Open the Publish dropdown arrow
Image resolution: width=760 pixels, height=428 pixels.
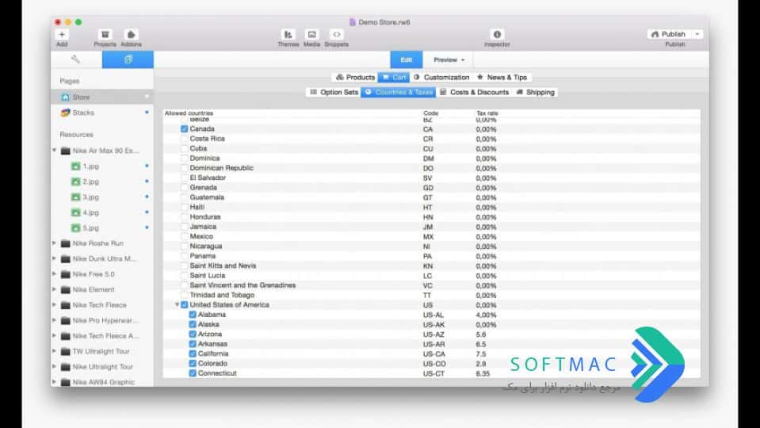[x=697, y=34]
